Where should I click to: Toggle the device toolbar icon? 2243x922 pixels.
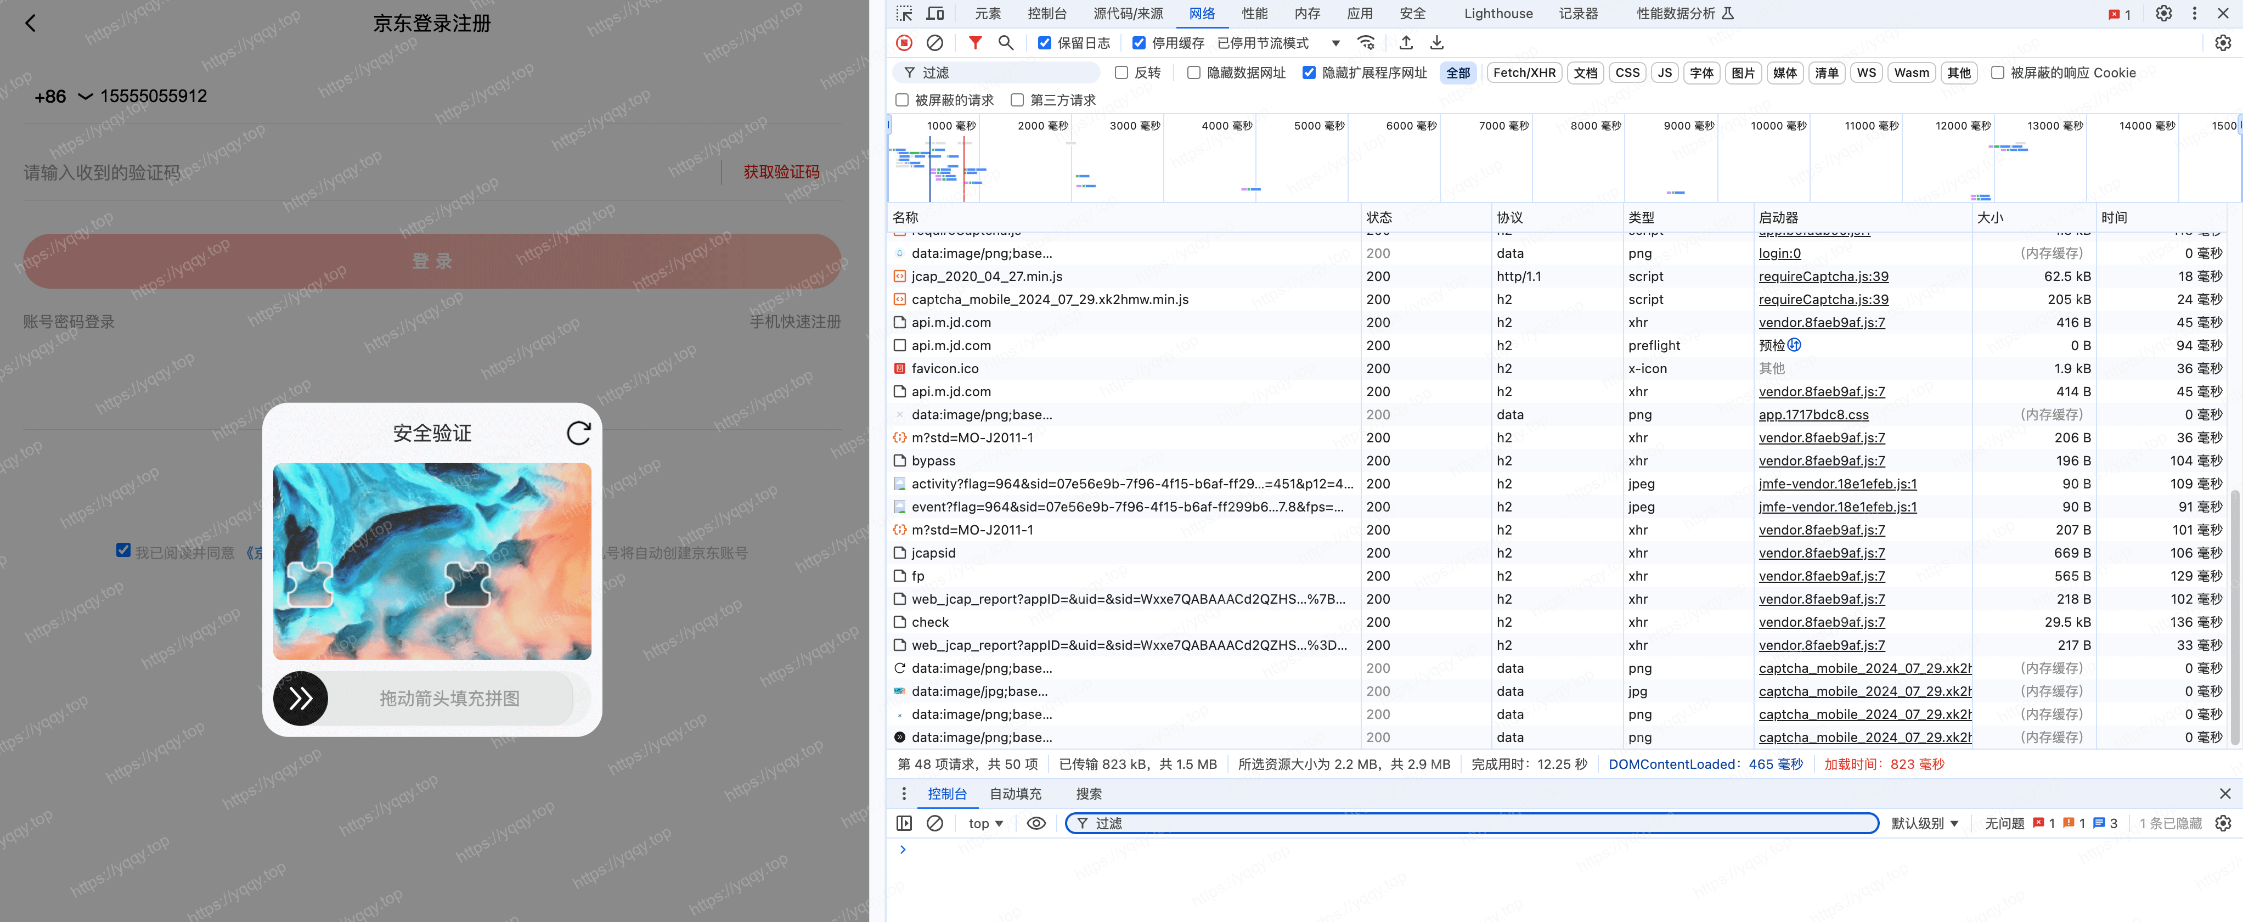936,14
